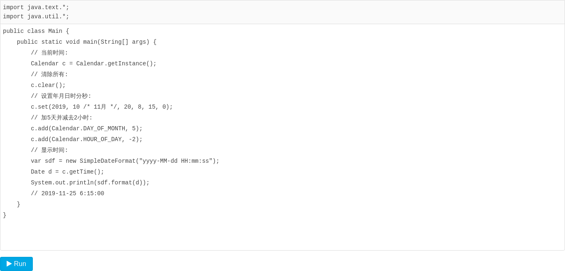The height and width of the screenshot is (271, 565).
Task: Click the play triangle icon on Run button
Action: (x=10, y=264)
